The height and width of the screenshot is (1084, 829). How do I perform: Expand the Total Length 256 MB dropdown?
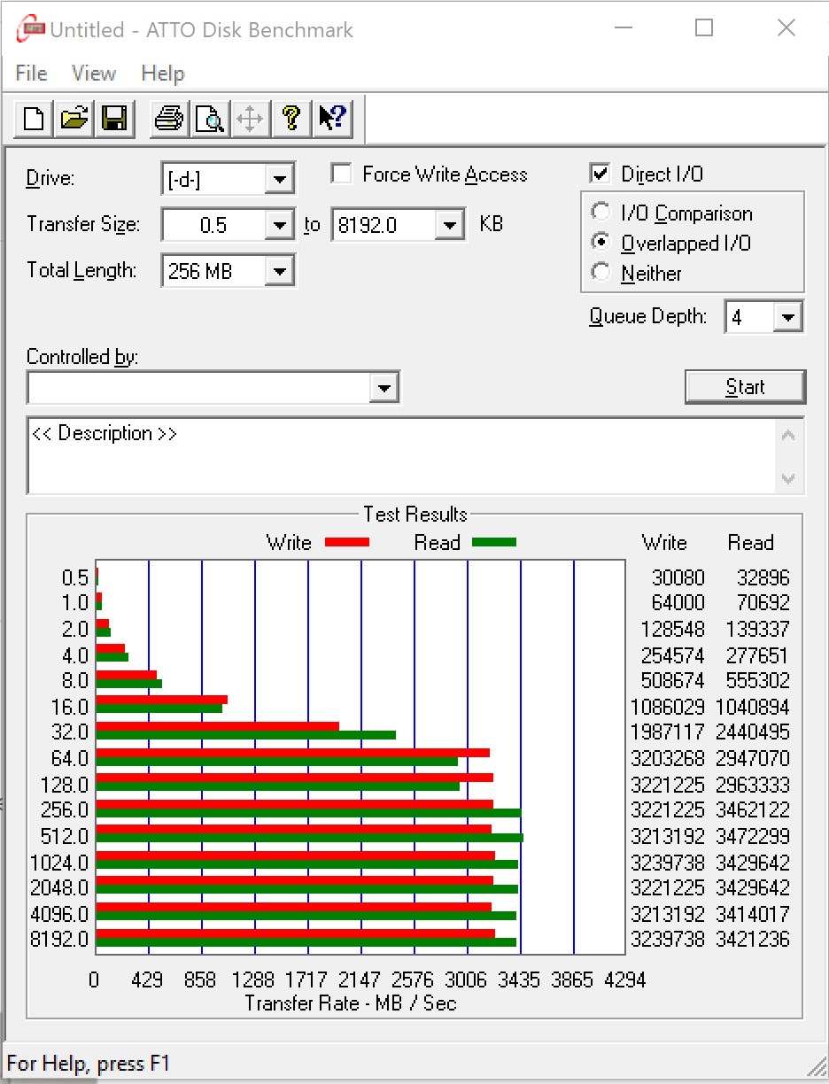[x=279, y=271]
